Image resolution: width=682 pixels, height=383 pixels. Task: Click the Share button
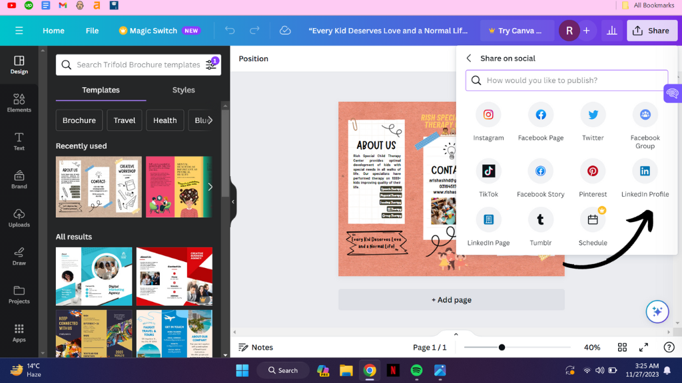(x=651, y=31)
